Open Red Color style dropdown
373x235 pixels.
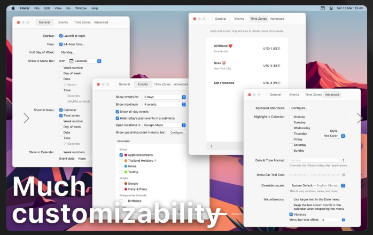click(333, 136)
